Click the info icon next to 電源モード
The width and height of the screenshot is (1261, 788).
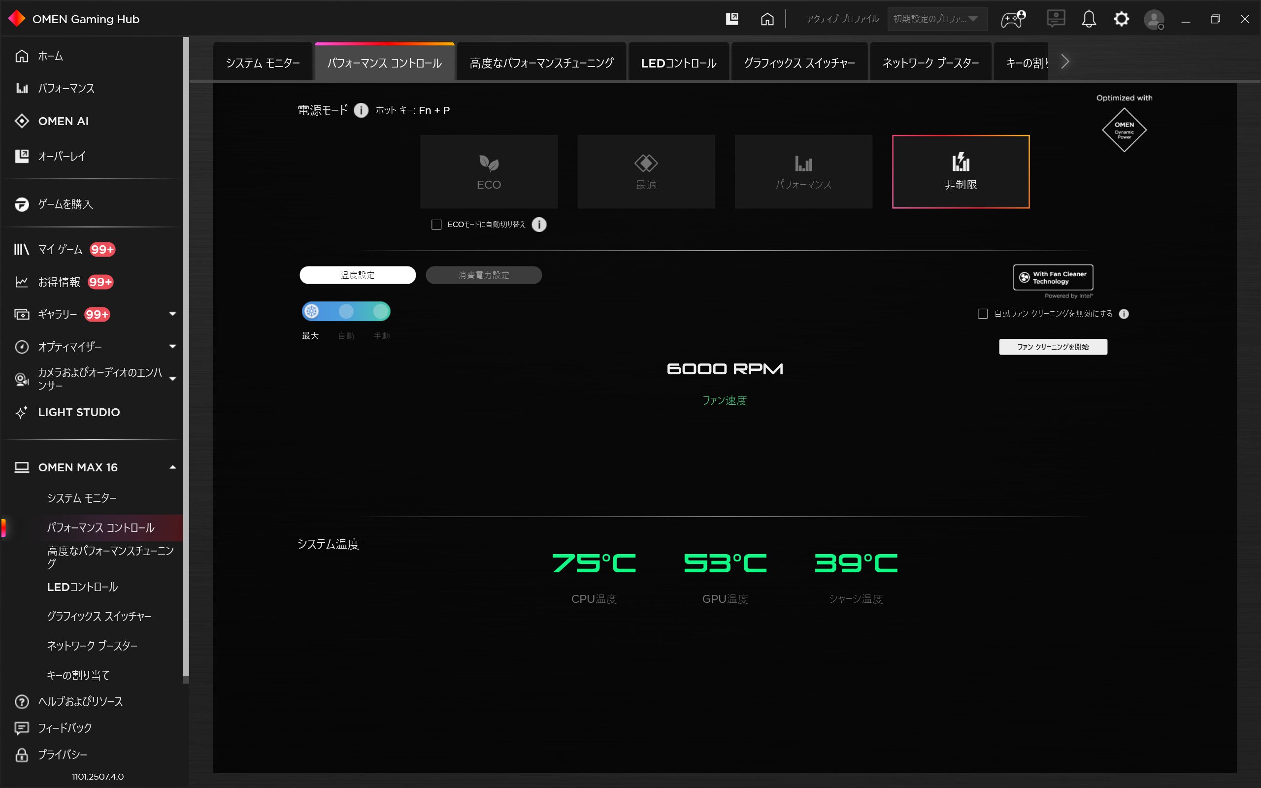[x=361, y=110]
